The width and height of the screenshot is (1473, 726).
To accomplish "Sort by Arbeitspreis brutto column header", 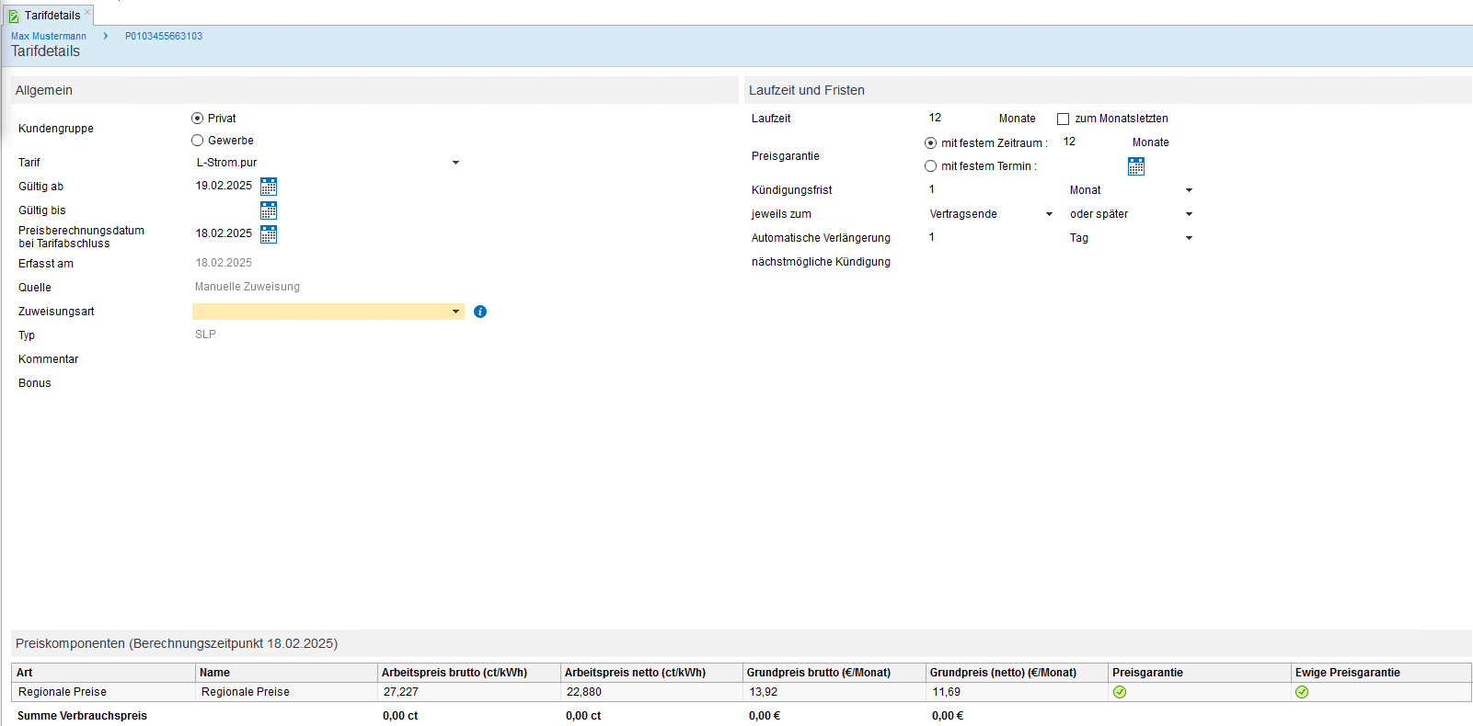I will pyautogui.click(x=469, y=673).
